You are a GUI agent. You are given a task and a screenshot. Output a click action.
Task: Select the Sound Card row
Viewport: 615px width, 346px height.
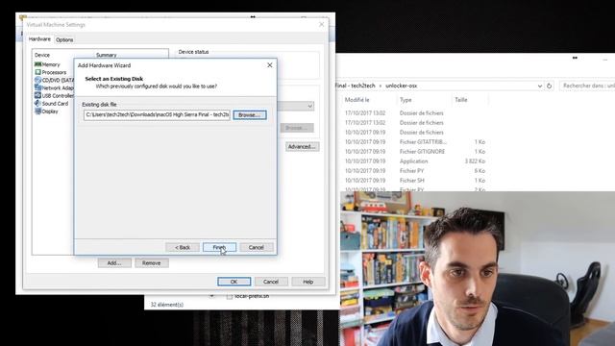click(55, 104)
